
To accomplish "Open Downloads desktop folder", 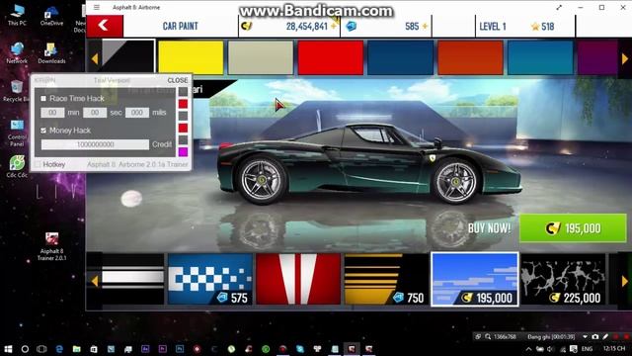I will pos(51,53).
